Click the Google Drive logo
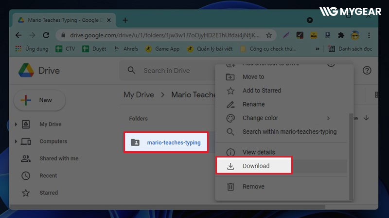This screenshot has height=218, width=389. point(39,70)
